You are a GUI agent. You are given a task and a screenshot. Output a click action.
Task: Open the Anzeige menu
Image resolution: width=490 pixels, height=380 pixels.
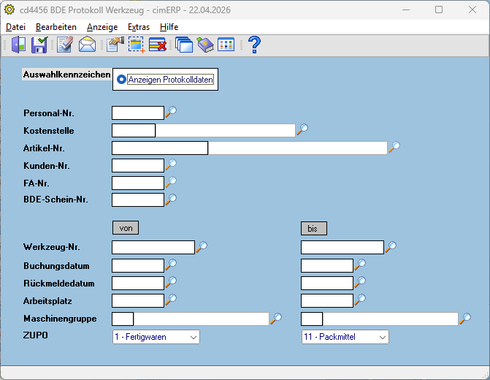102,27
